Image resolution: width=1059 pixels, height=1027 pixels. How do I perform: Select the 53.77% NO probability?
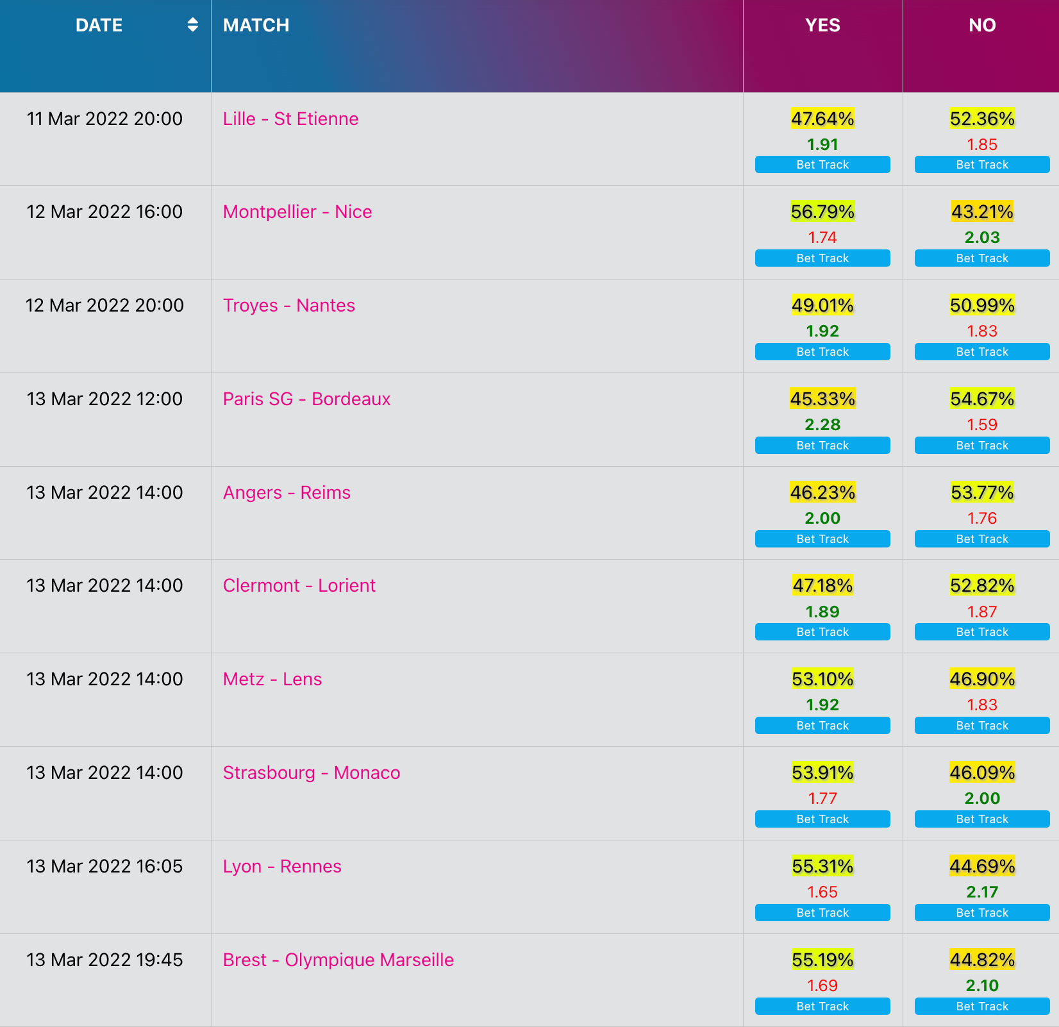982,493
